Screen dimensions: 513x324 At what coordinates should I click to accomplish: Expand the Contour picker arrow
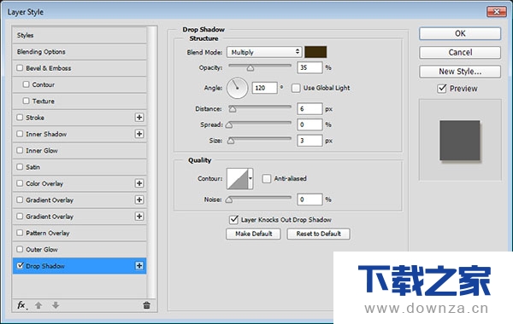(x=251, y=178)
